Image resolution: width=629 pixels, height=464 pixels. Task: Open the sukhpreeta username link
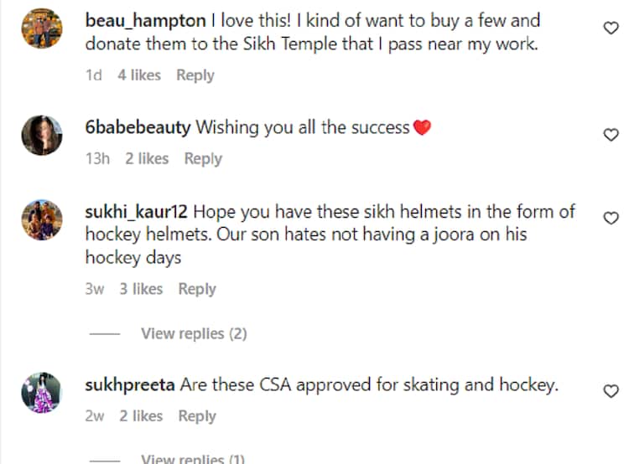point(130,385)
